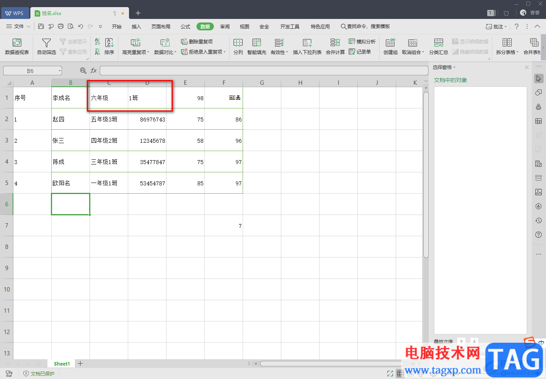This screenshot has width=546, height=379.
Task: Open Record Form (记录单)
Action: 360,52
